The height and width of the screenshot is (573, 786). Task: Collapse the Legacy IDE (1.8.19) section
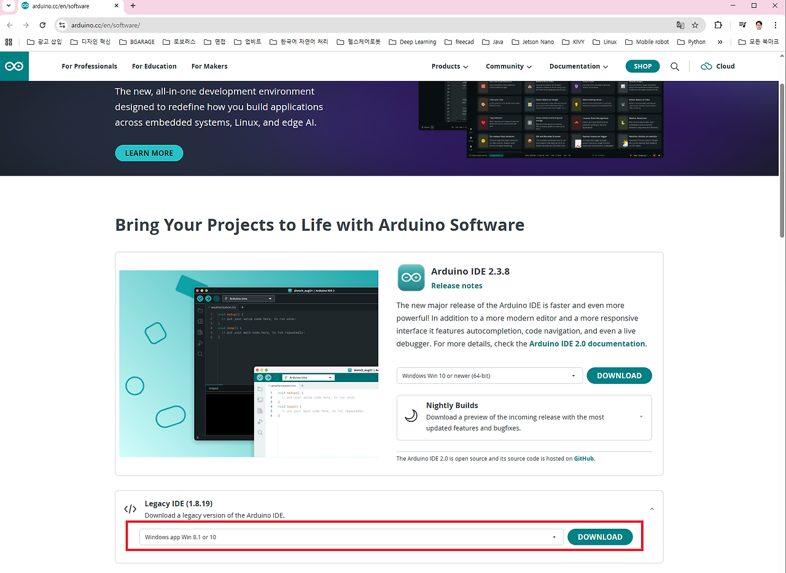[x=652, y=509]
